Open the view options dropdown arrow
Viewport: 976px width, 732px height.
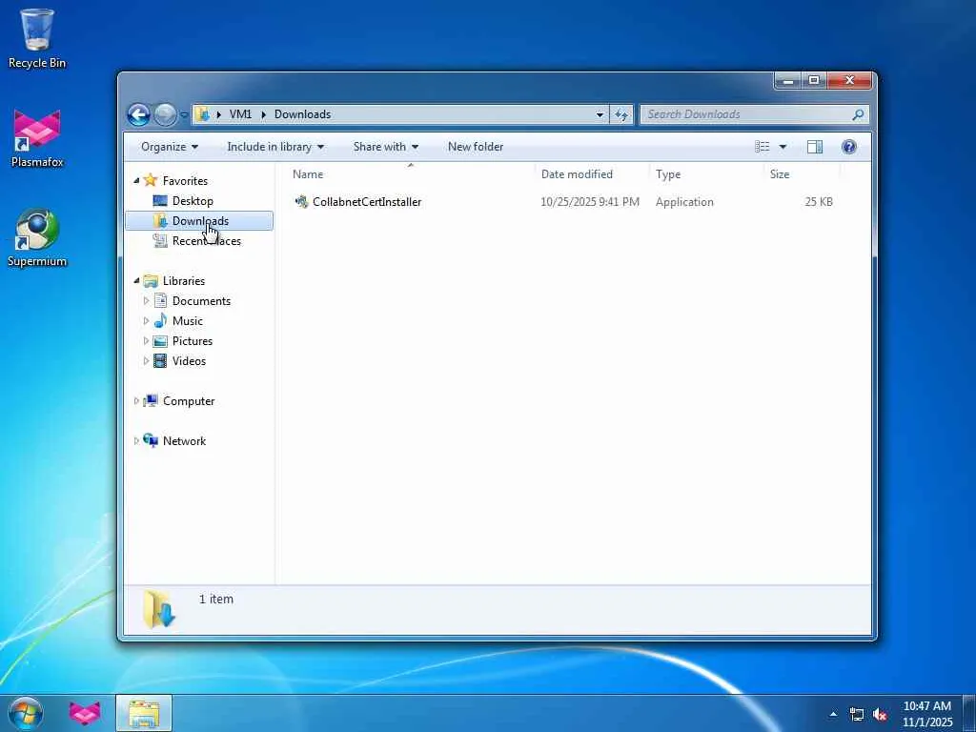click(783, 147)
